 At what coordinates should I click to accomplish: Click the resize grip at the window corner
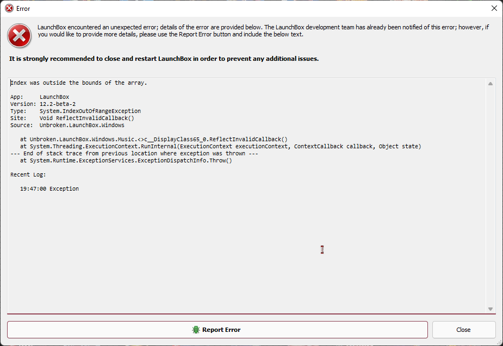tap(499, 343)
